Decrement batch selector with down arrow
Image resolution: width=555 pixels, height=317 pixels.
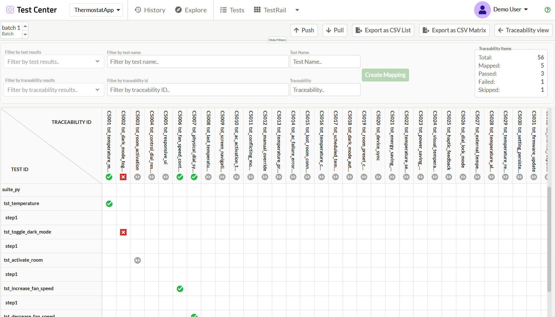[25, 34]
